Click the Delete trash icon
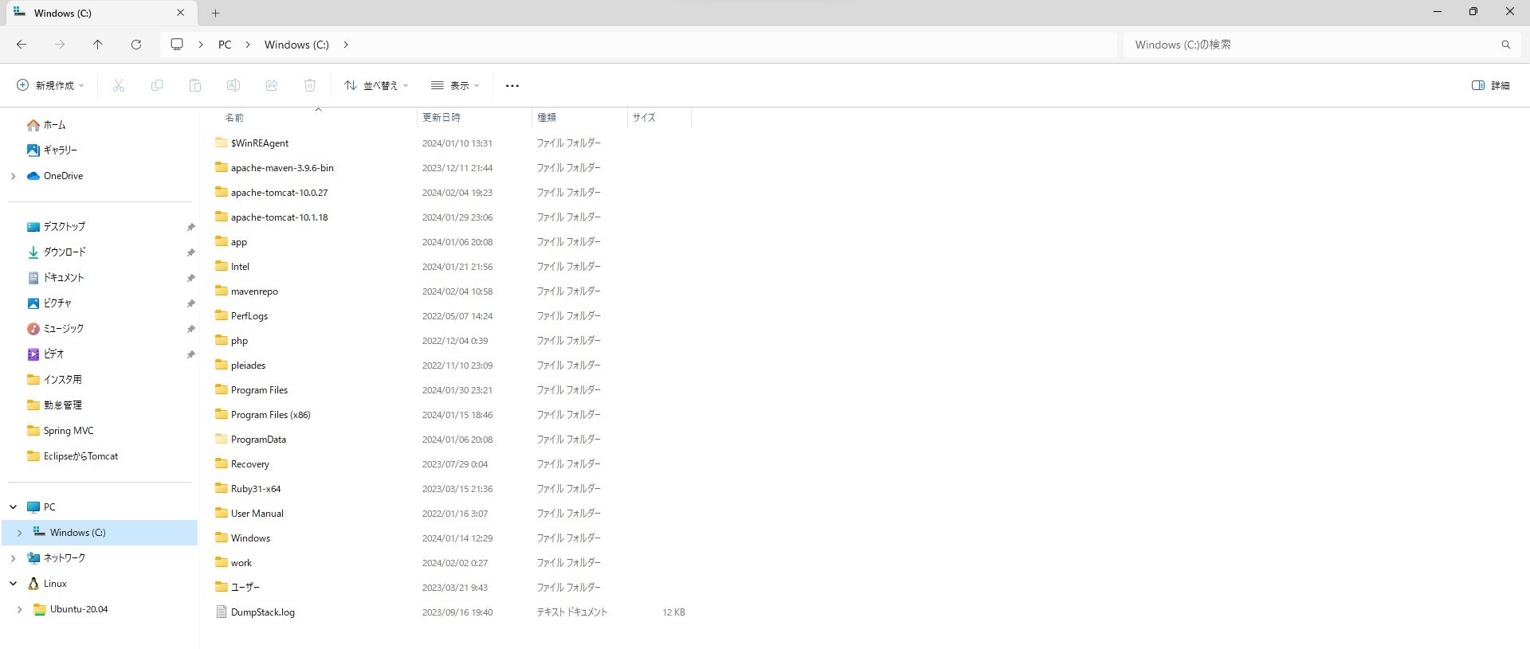The width and height of the screenshot is (1530, 649). pyautogui.click(x=310, y=85)
